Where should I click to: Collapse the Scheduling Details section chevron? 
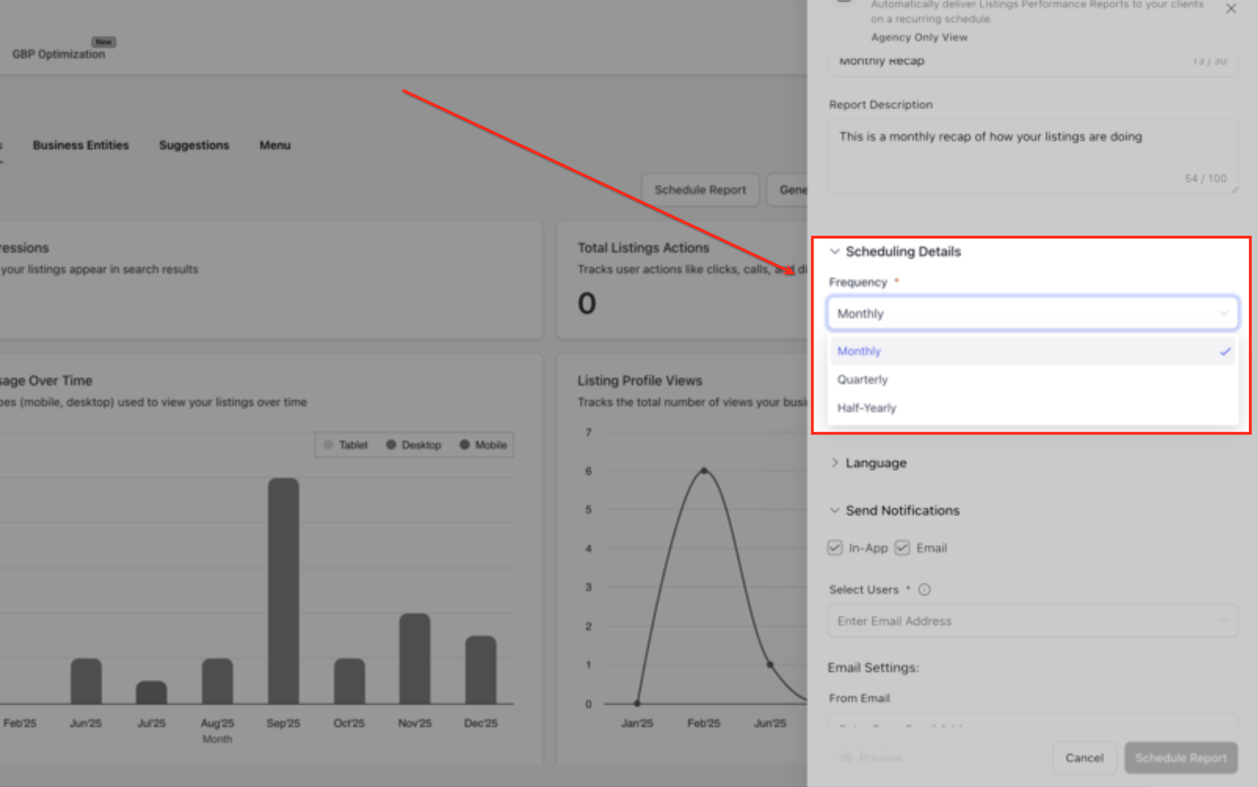tap(835, 251)
